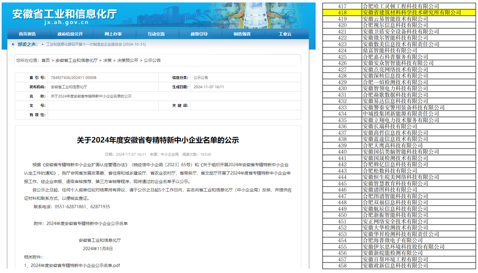The width and height of the screenshot is (478, 273).
Task: Click row 449 安徽航辰信息科技有限公司
Action: coord(395,209)
